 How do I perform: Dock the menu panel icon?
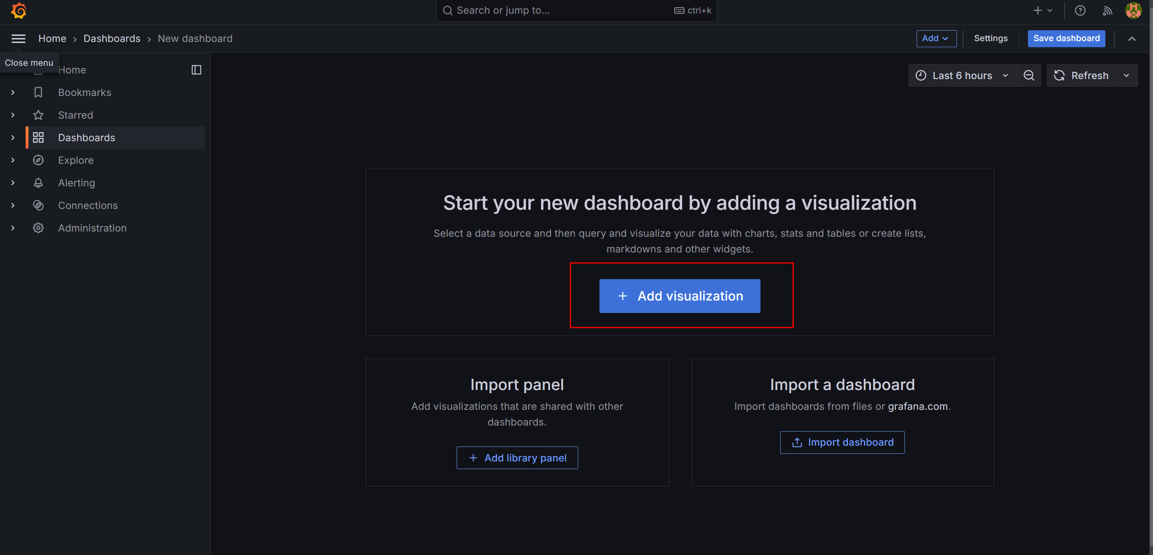(x=196, y=70)
